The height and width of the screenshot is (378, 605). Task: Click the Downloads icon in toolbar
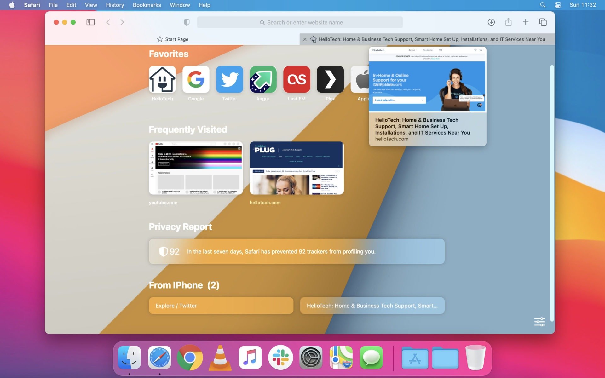[491, 22]
